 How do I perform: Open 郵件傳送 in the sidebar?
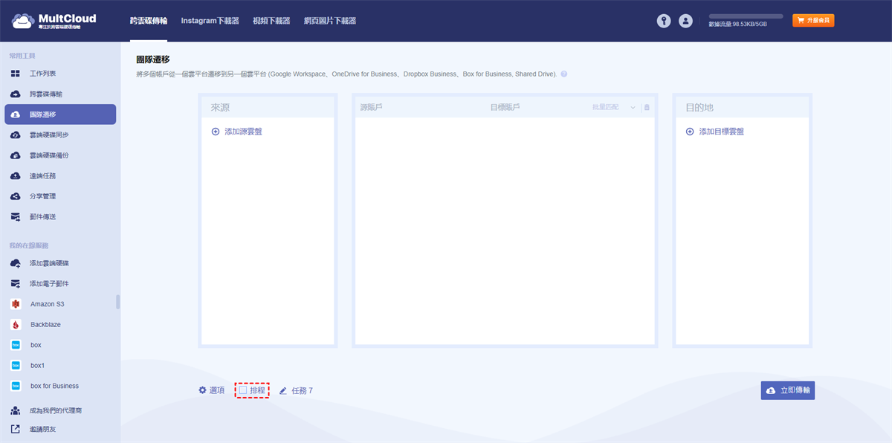click(60, 217)
